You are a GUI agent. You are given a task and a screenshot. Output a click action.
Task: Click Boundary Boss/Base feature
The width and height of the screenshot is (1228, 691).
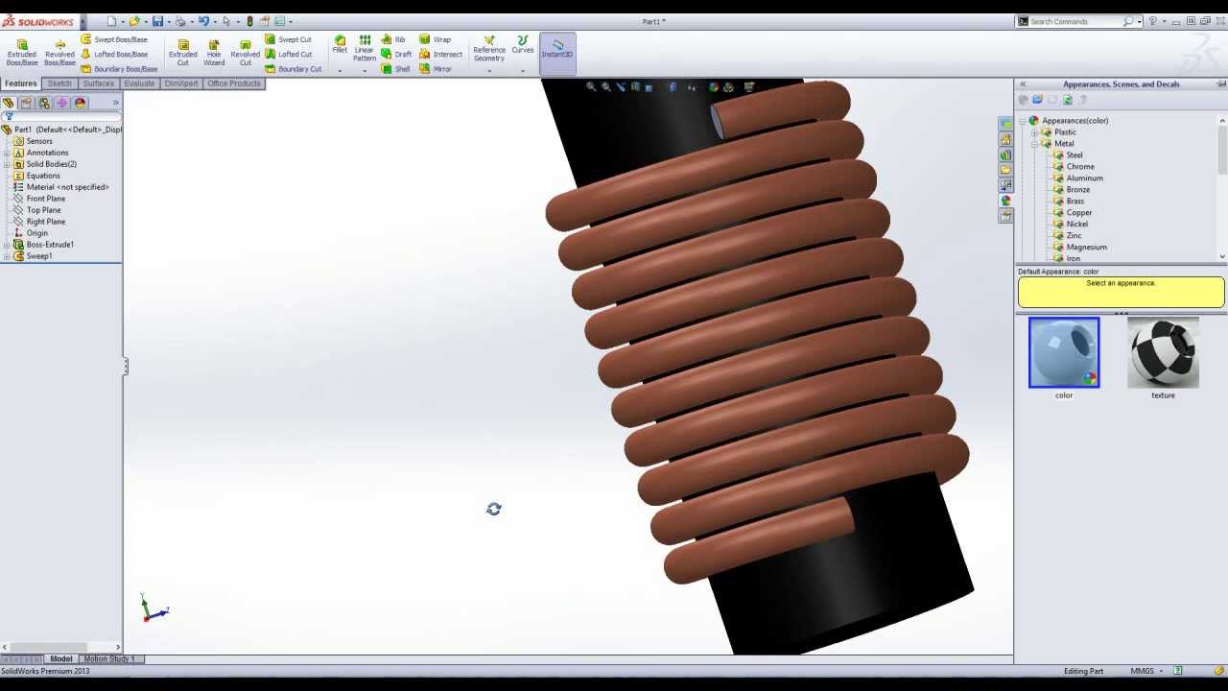click(x=119, y=69)
